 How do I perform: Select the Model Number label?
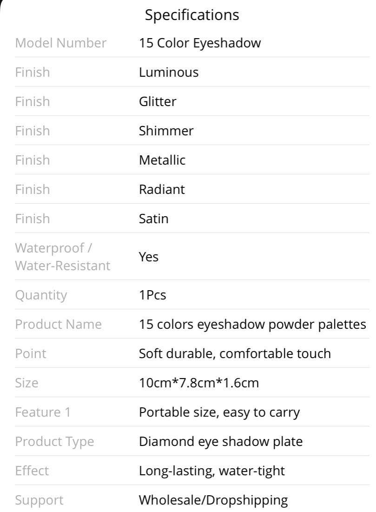[x=61, y=43]
